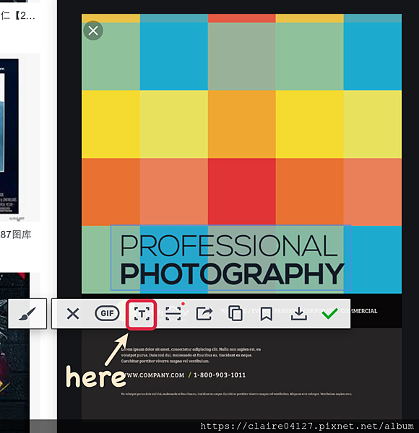
Task: Share the capture with the share icon
Action: (x=204, y=314)
